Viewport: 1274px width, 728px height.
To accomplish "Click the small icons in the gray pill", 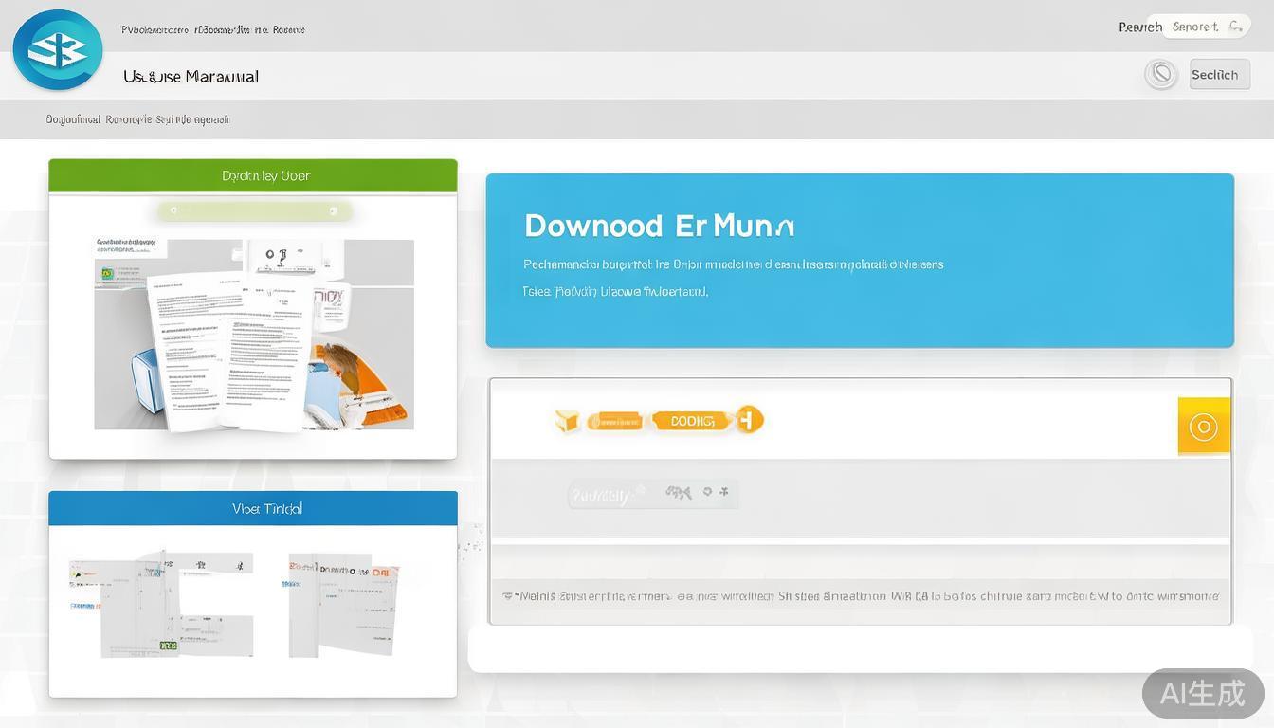I will (x=696, y=493).
